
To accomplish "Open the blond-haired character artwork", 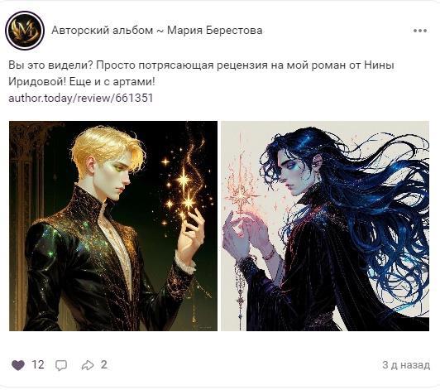I will point(113,226).
